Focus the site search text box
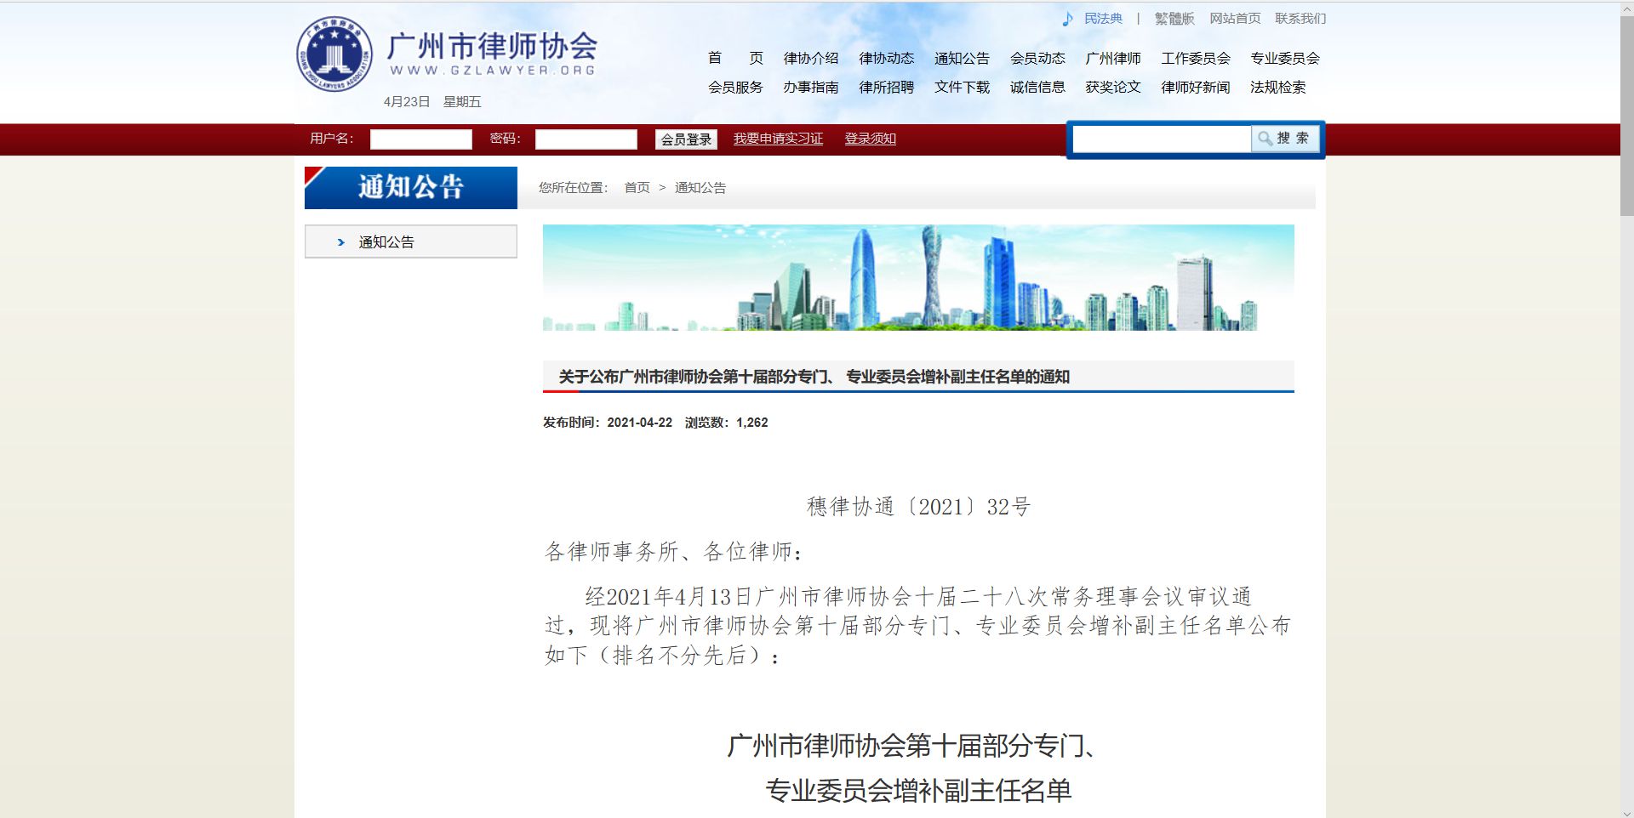Viewport: 1634px width, 818px height. click(x=1162, y=139)
